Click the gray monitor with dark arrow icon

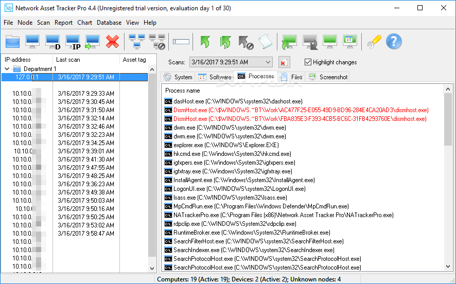pyautogui.click(x=310, y=42)
